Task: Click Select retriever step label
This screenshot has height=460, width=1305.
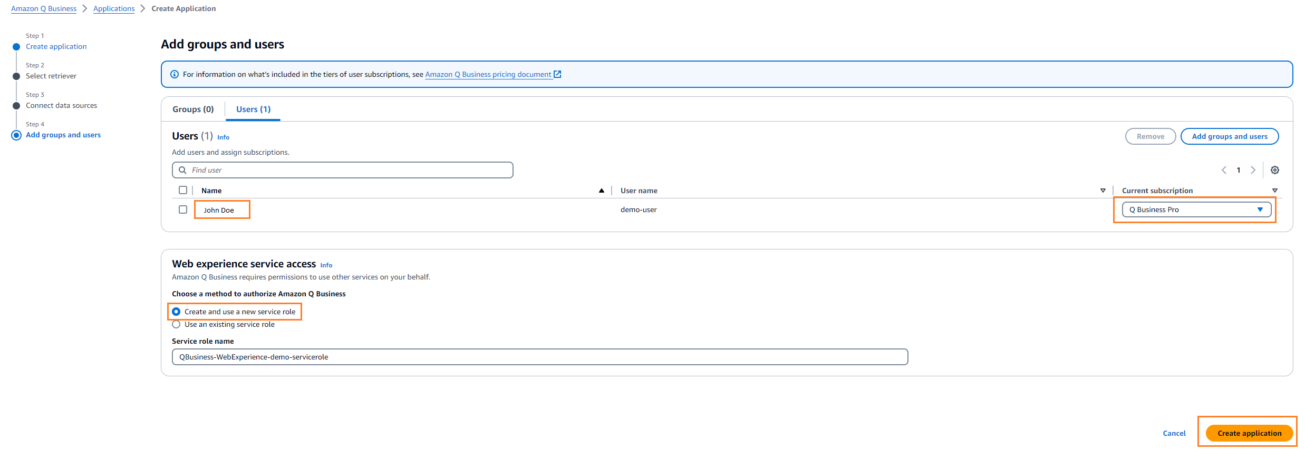Action: tap(51, 76)
